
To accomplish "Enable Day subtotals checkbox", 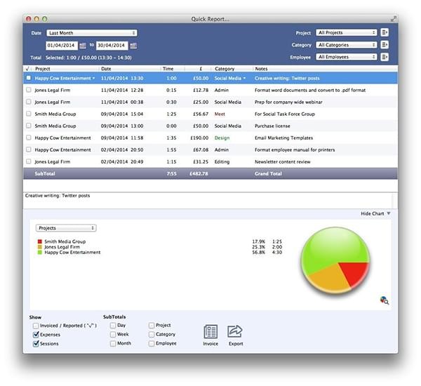I will [x=113, y=326].
